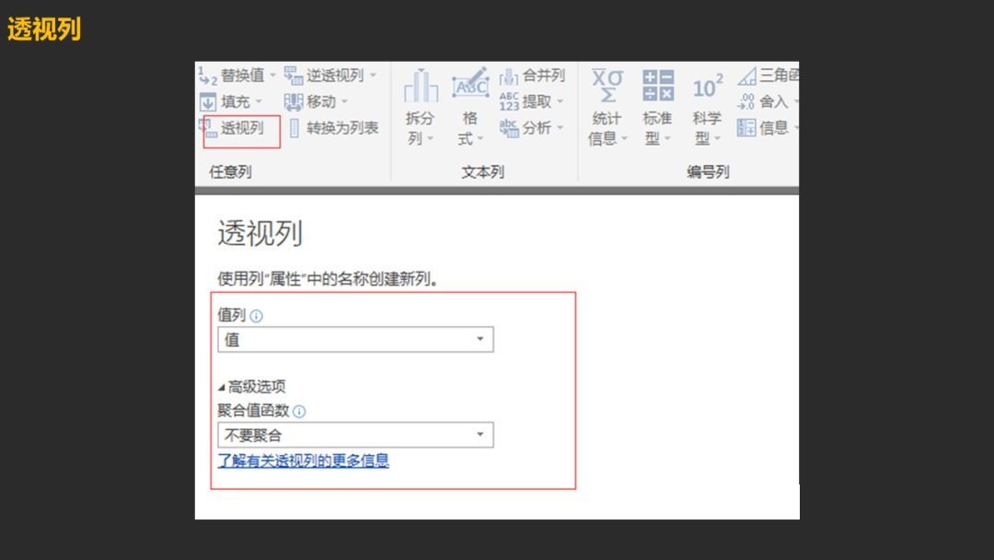Open the 提取 (Extract) tool
This screenshot has width=994, height=560.
point(509,101)
